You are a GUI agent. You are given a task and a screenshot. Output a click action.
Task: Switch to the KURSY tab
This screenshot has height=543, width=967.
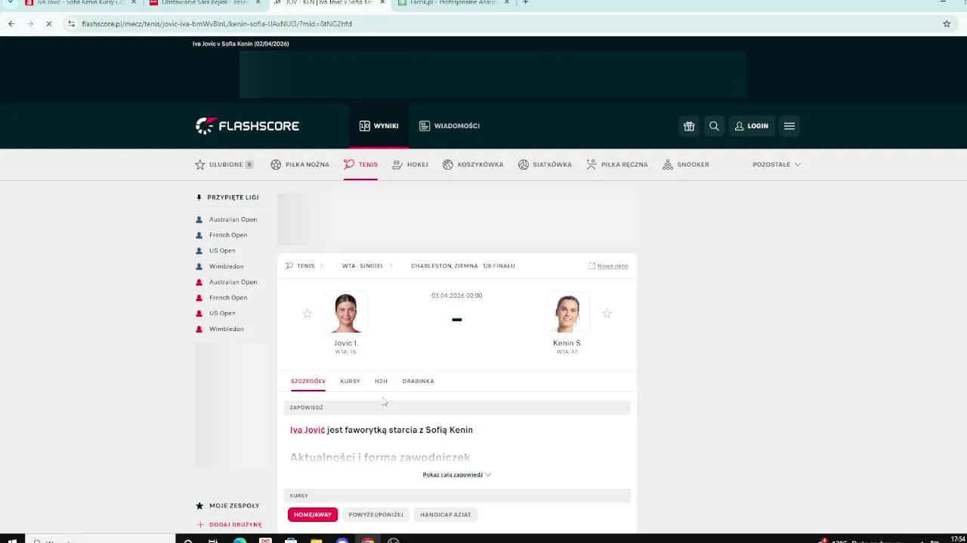[350, 381]
